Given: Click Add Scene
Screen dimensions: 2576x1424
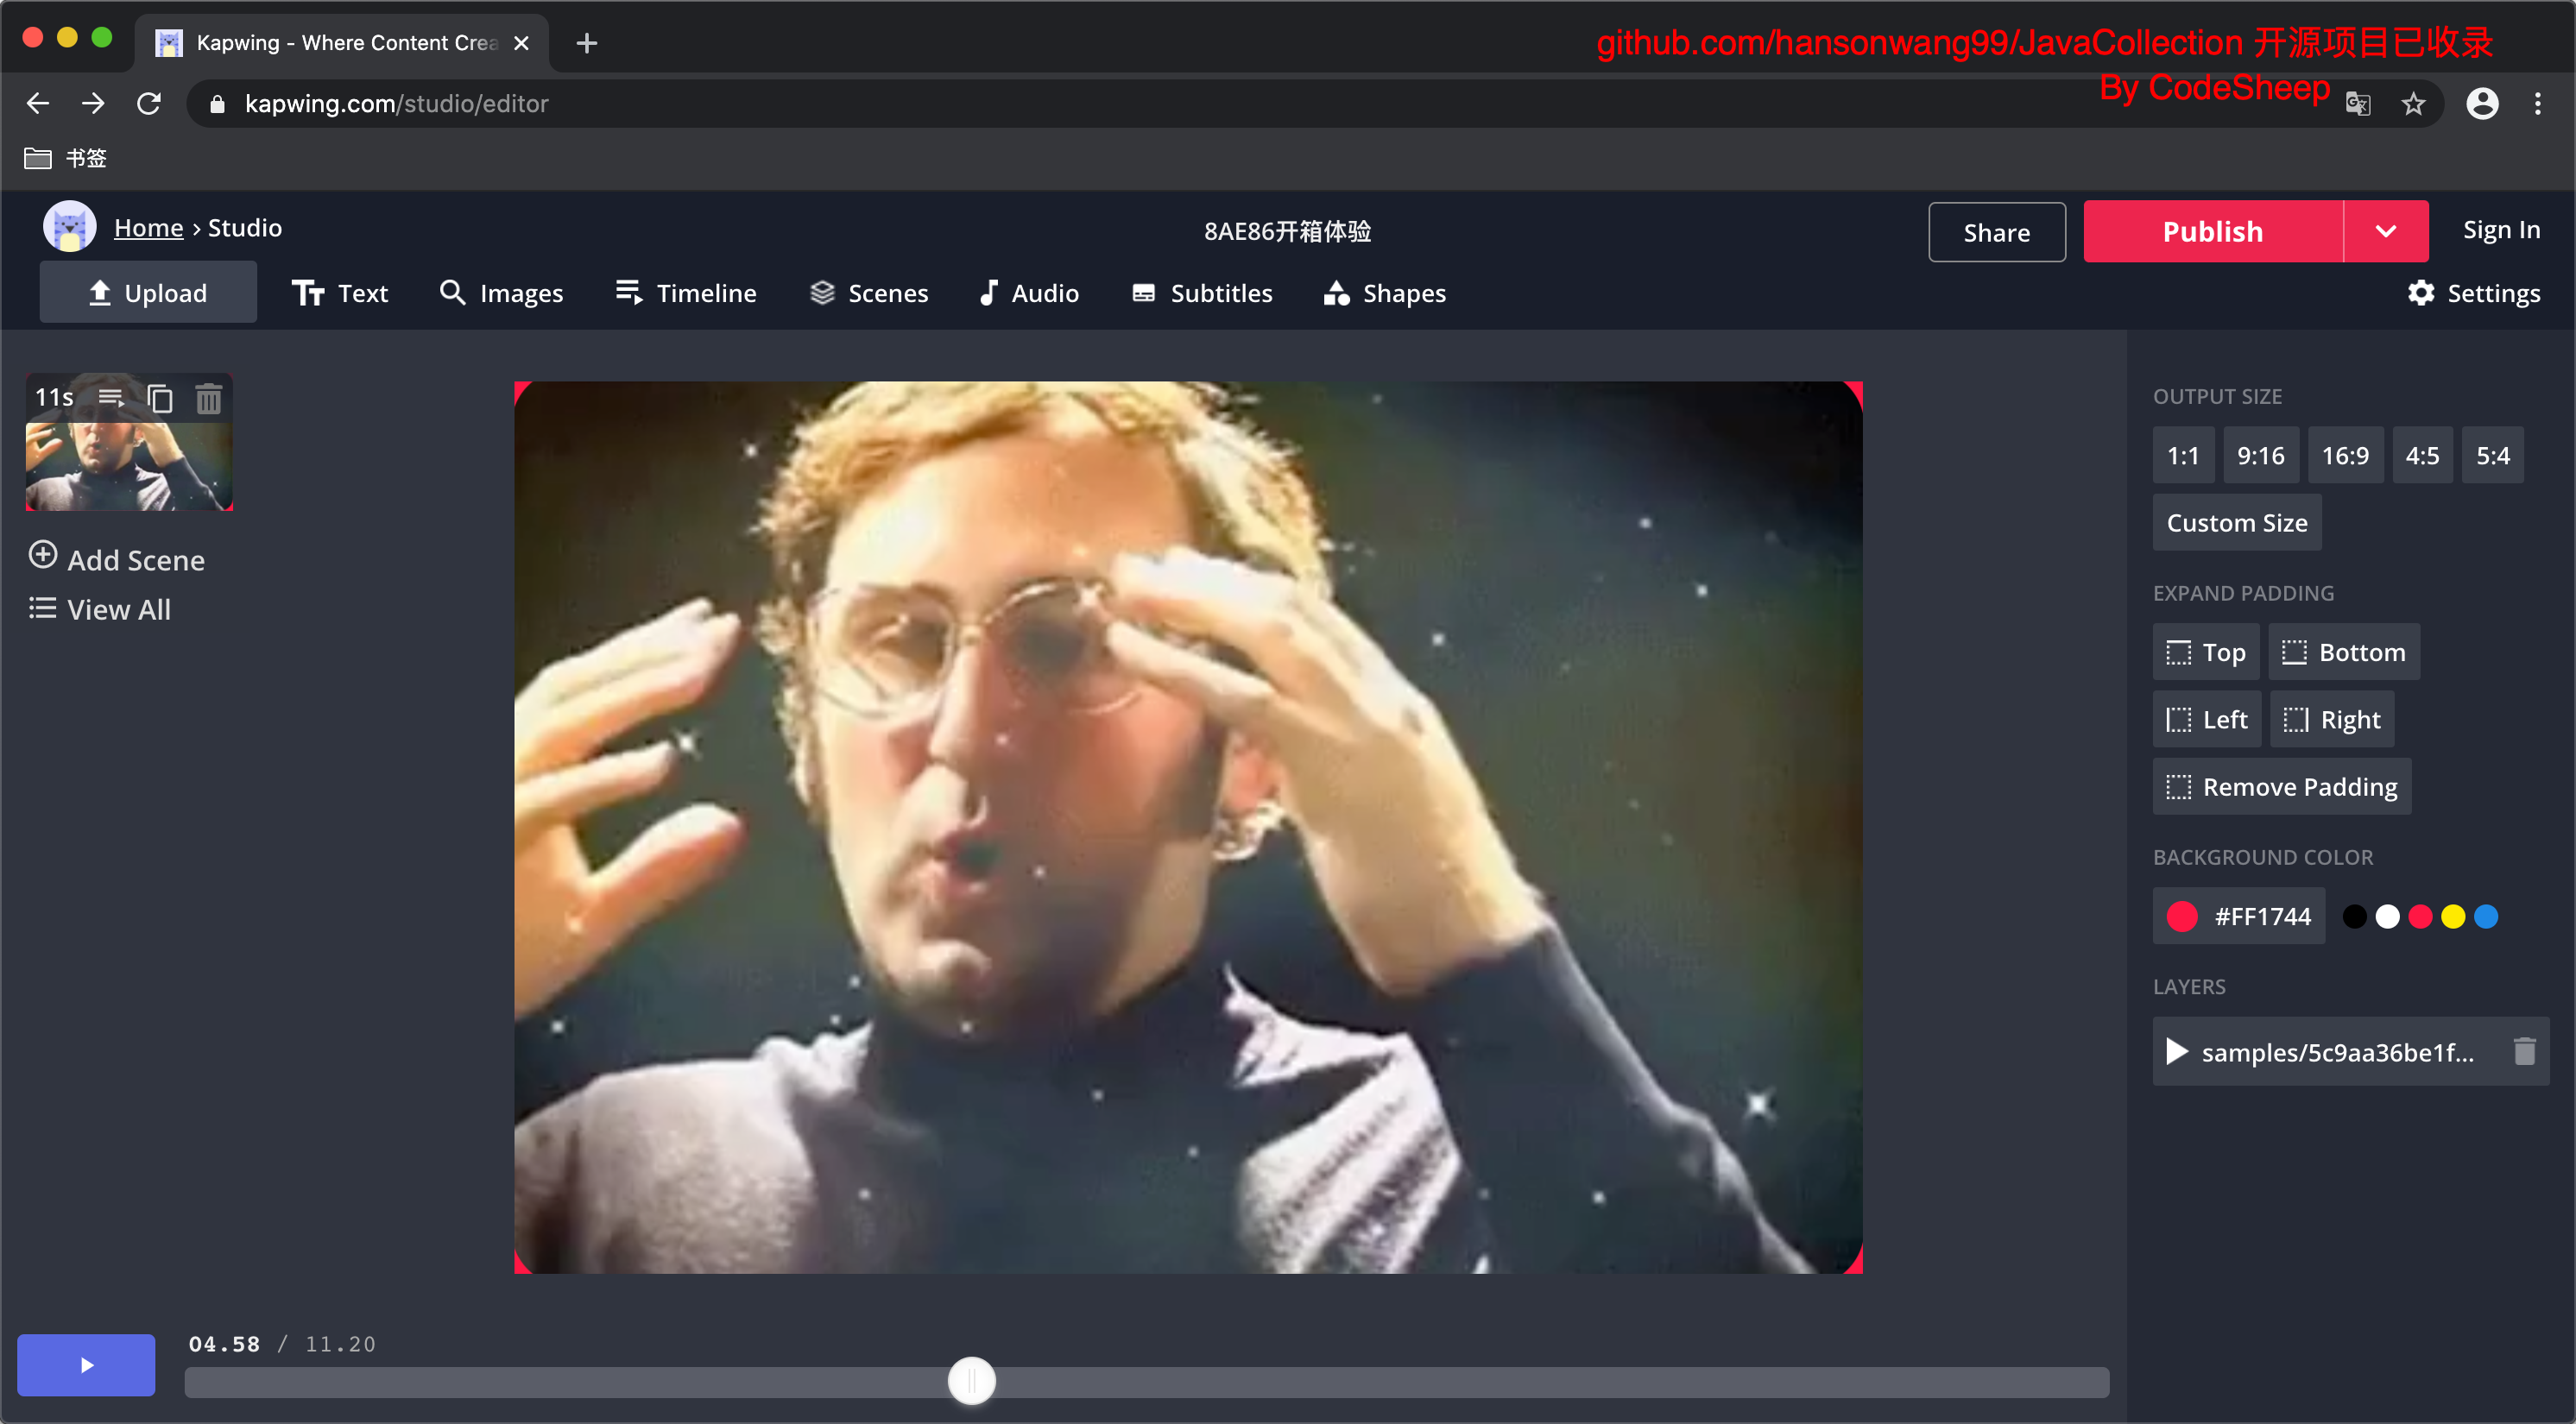Looking at the screenshot, I should pyautogui.click(x=117, y=559).
